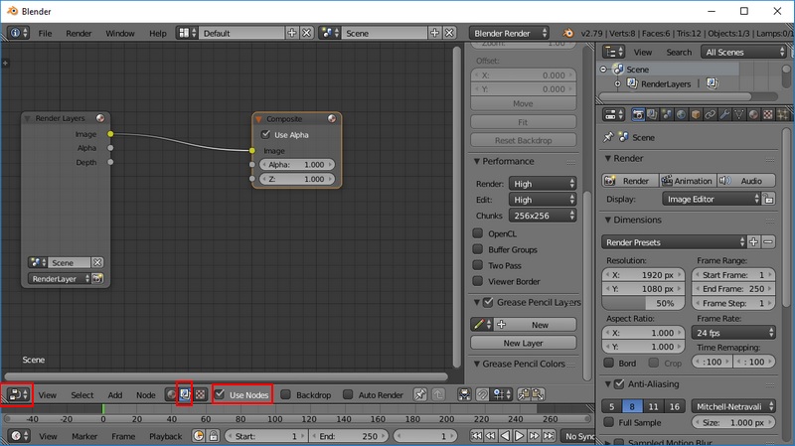Click the render icon beside RenderLayer in node
The width and height of the screenshot is (795, 446).
click(x=97, y=278)
